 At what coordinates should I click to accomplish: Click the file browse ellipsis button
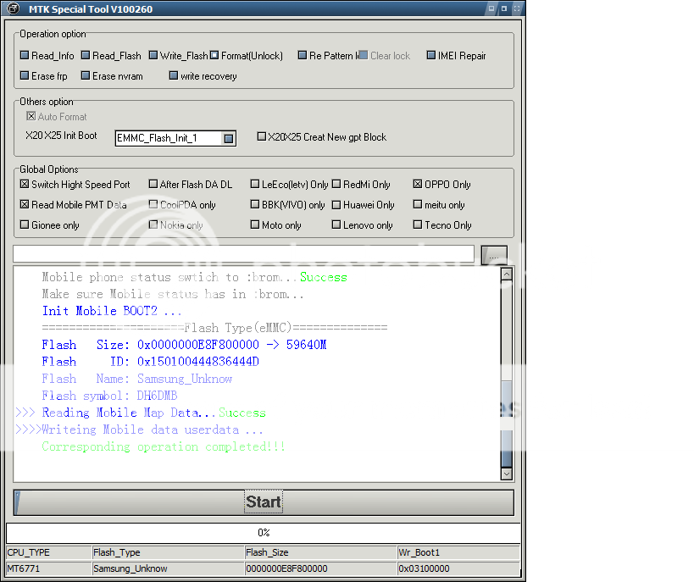point(494,255)
